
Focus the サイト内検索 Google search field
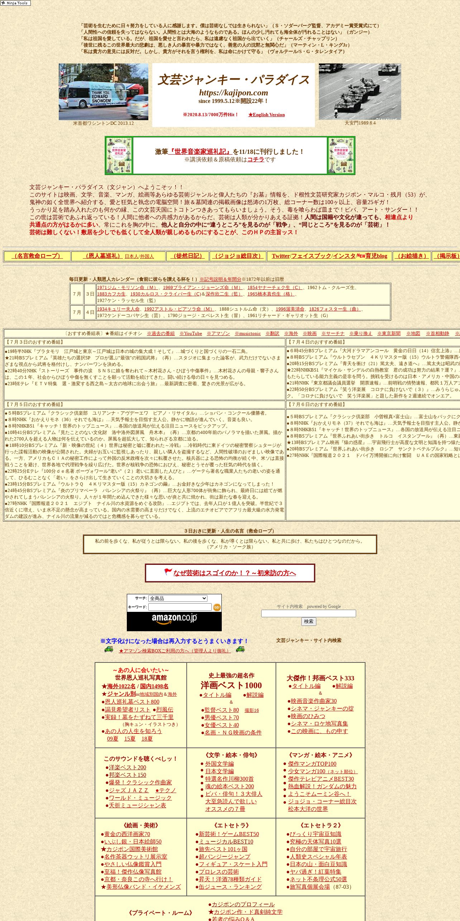point(308,613)
